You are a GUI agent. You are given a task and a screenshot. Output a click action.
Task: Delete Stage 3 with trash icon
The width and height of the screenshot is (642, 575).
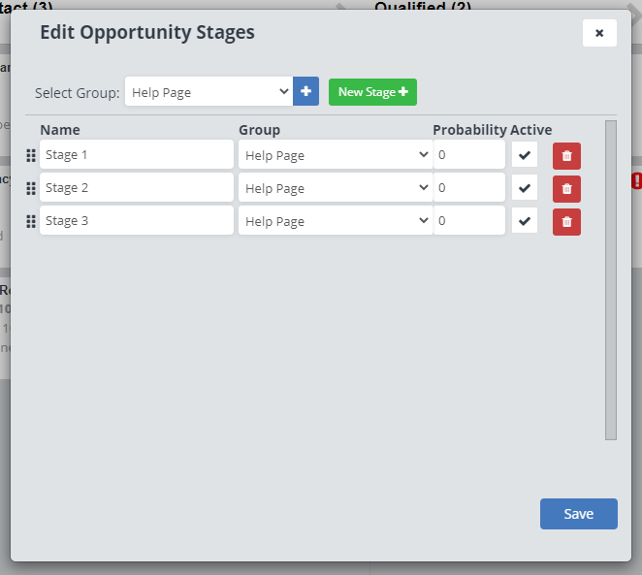coord(566,222)
